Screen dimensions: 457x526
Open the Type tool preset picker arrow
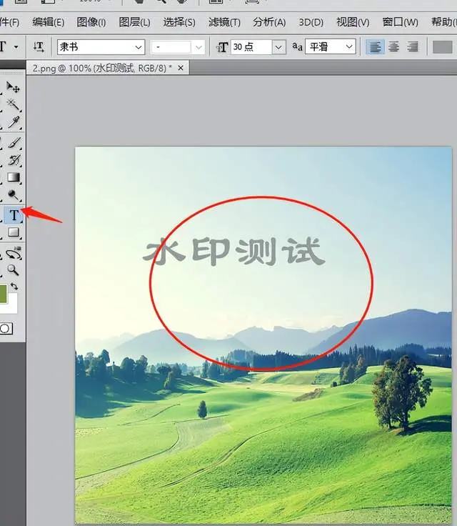pyautogui.click(x=16, y=47)
